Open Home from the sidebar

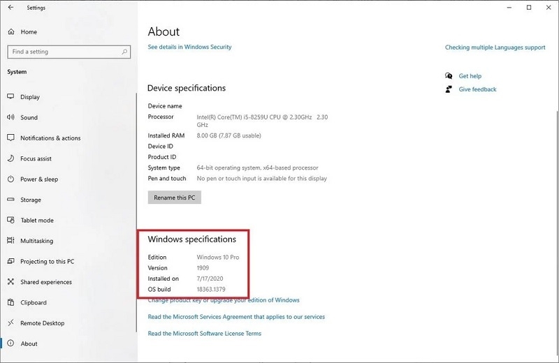[x=28, y=31]
